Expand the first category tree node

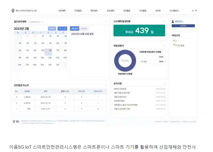(x=174, y=41)
